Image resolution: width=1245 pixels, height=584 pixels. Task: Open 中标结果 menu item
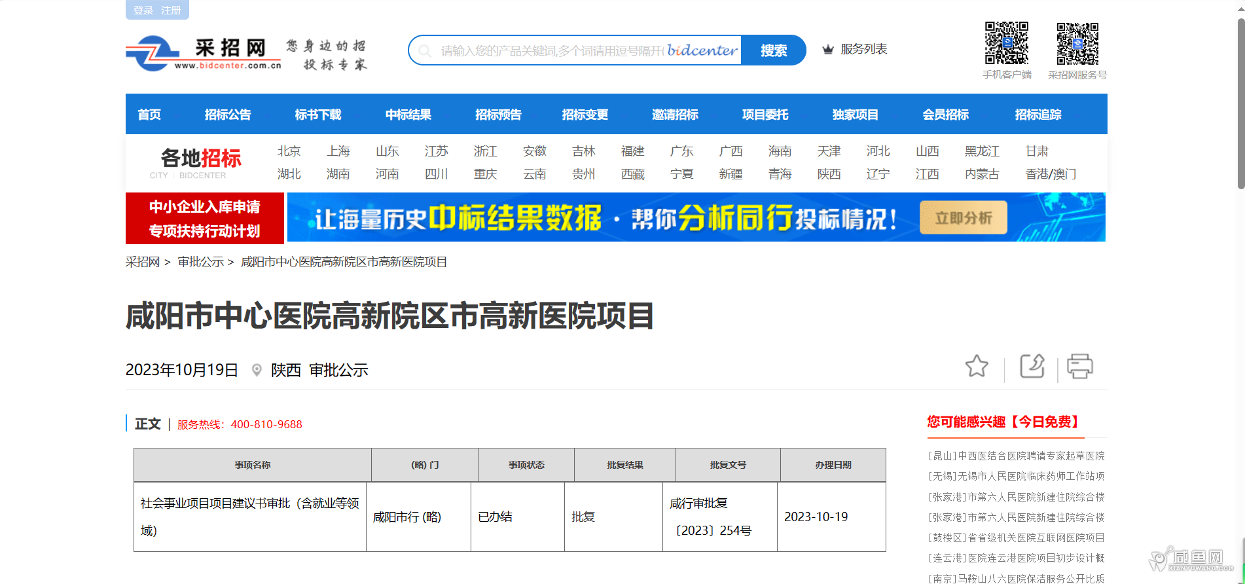[408, 115]
